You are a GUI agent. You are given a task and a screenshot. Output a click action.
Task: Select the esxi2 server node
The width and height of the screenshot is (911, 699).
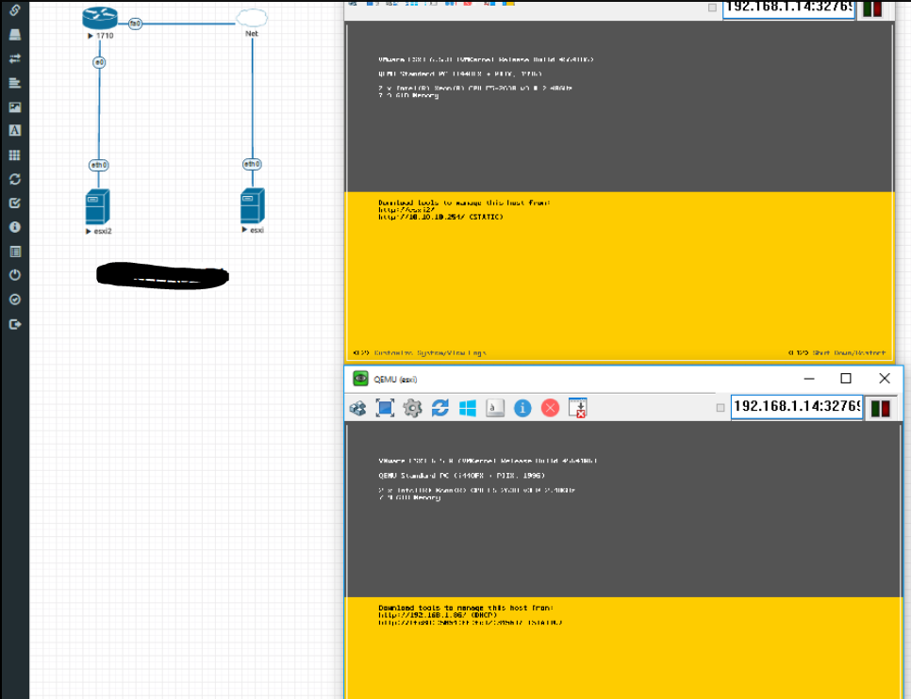[x=98, y=206]
